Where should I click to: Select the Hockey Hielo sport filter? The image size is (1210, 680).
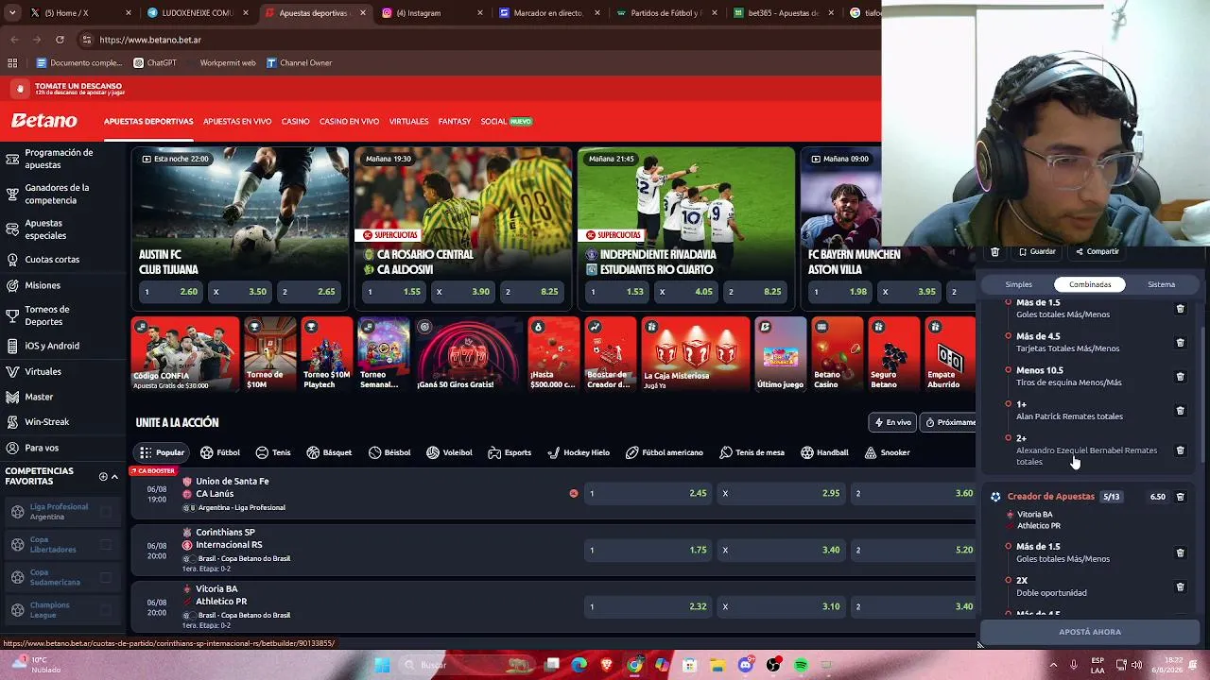click(x=579, y=452)
